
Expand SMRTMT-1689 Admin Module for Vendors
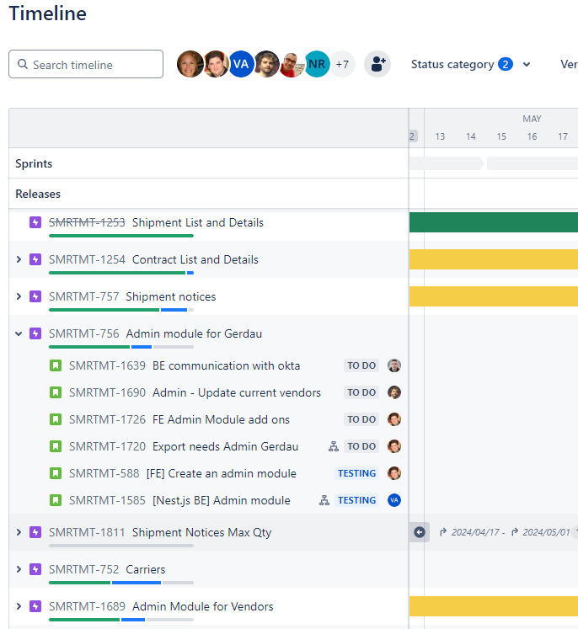(19, 606)
